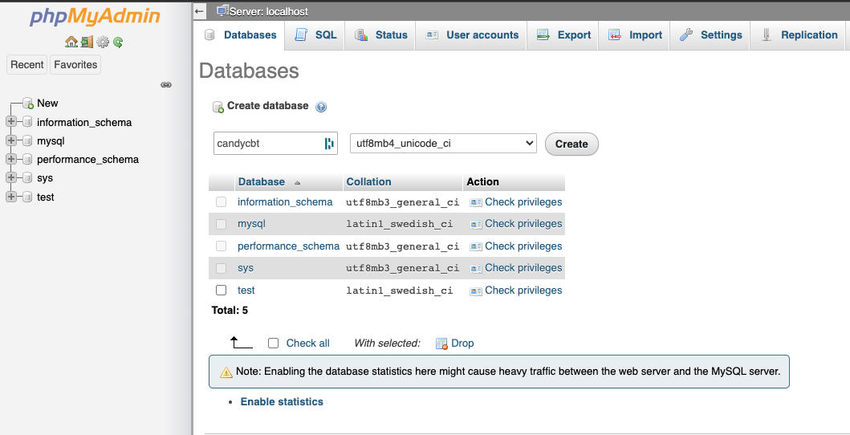This screenshot has height=435, width=850.
Task: Click the Favorites button
Action: (75, 64)
